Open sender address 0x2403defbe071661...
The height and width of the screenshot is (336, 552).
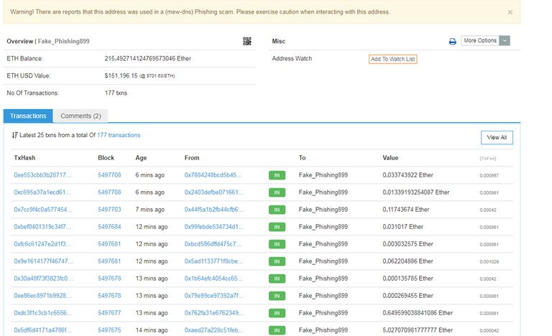coord(214,192)
